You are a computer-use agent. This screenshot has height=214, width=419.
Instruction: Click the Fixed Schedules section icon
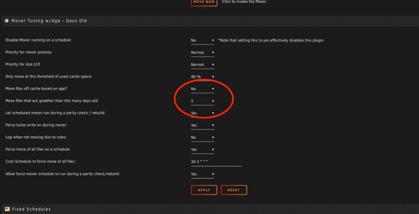pyautogui.click(x=7, y=209)
